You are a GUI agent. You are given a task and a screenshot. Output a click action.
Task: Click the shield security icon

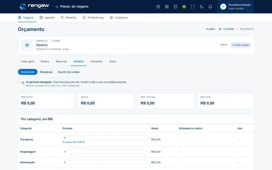[175, 7]
